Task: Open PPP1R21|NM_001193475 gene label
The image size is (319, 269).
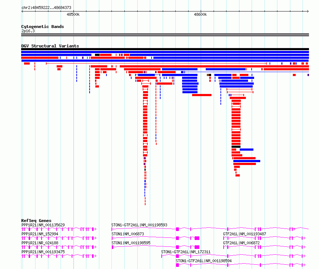Action: click(x=43, y=252)
